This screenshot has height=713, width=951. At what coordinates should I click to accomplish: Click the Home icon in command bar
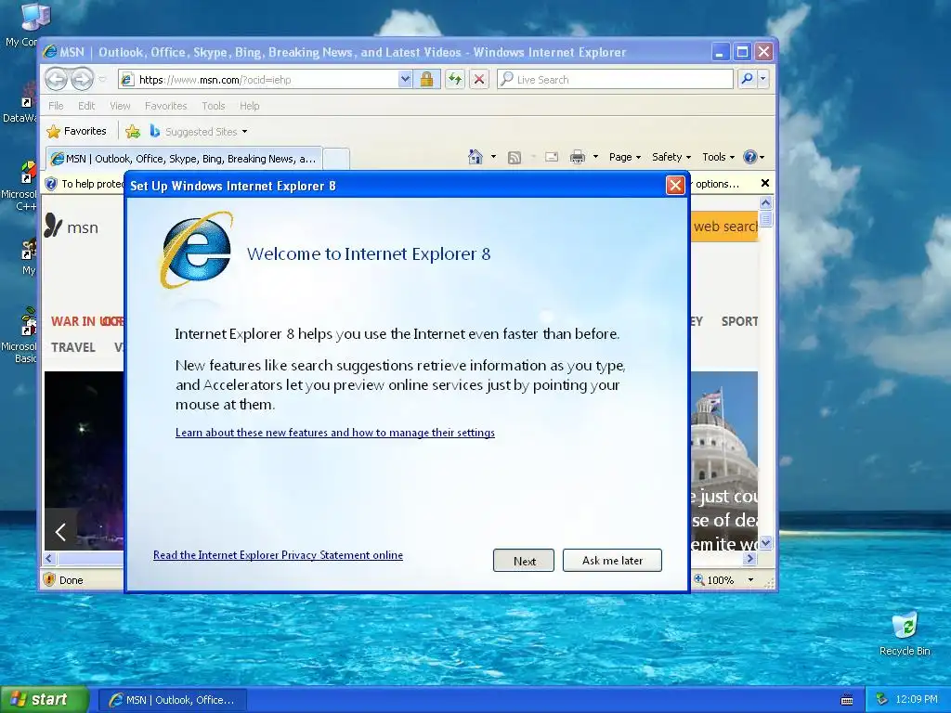point(475,157)
